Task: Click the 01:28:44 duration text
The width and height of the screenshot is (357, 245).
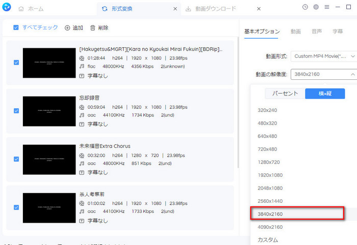Action: coord(96,58)
